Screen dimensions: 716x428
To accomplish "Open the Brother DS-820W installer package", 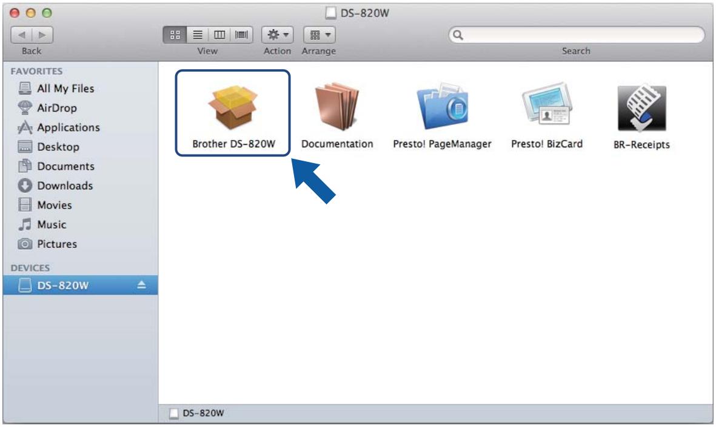I will (x=233, y=107).
